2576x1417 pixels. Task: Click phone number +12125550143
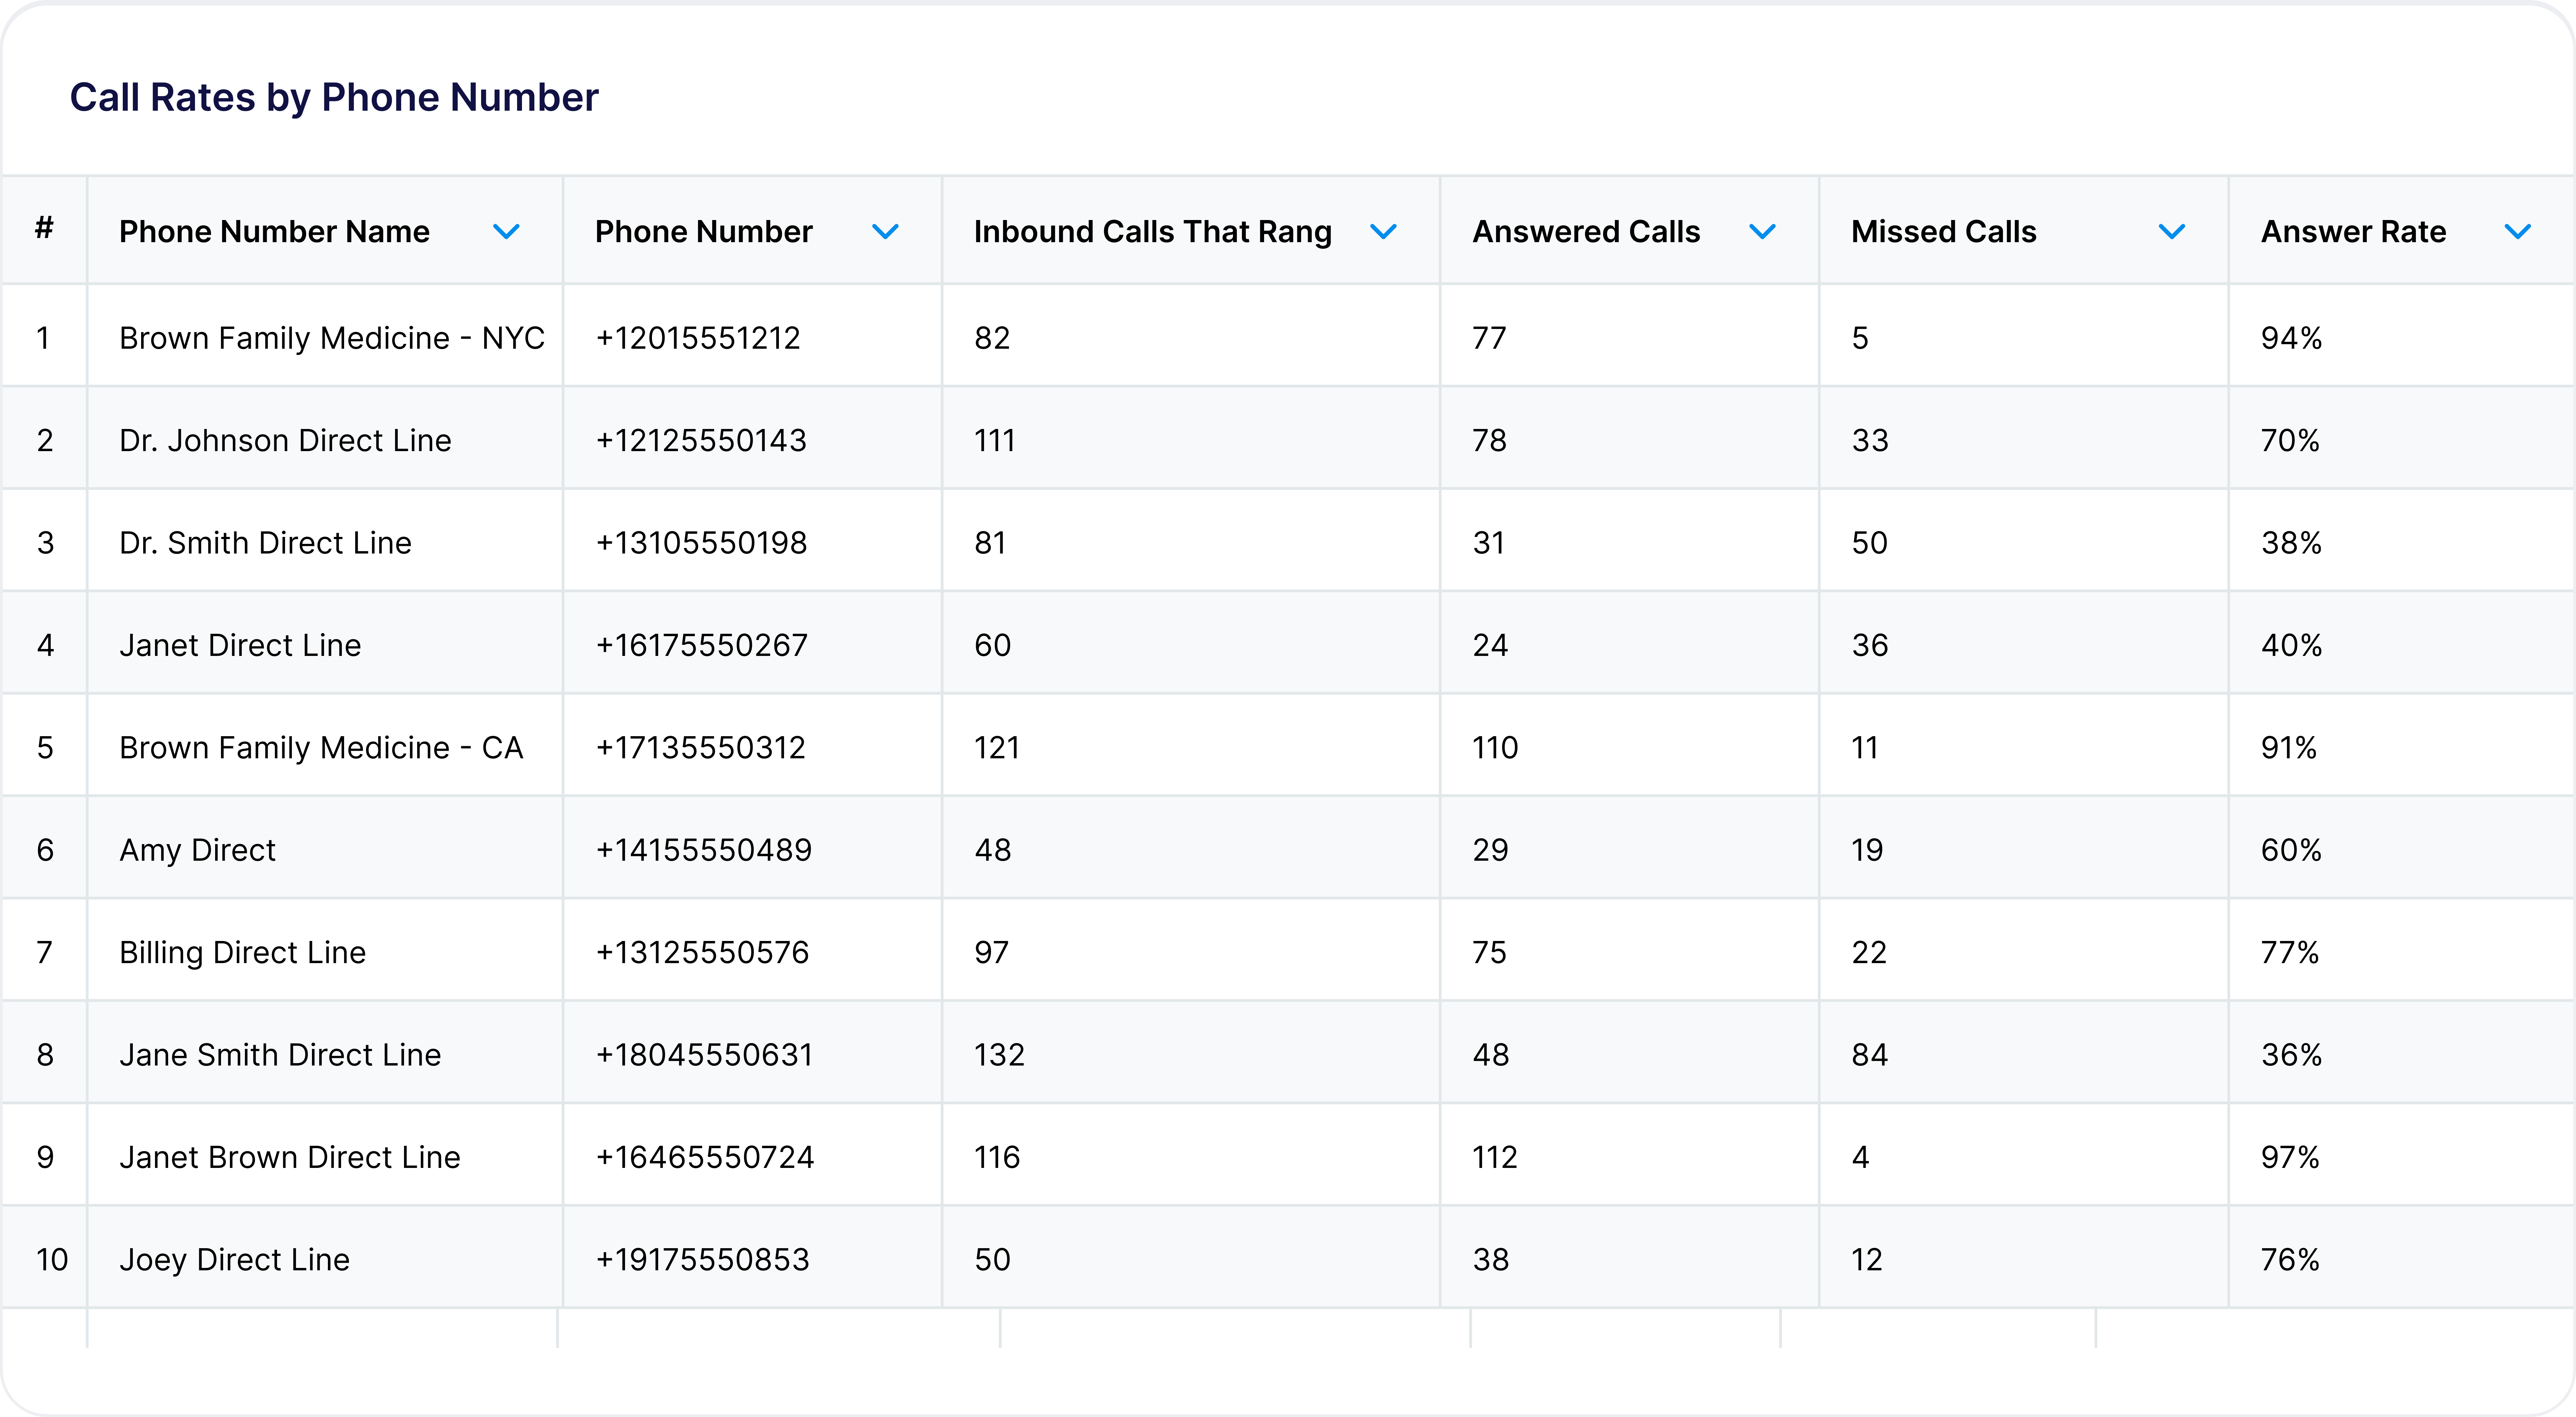pyautogui.click(x=701, y=441)
